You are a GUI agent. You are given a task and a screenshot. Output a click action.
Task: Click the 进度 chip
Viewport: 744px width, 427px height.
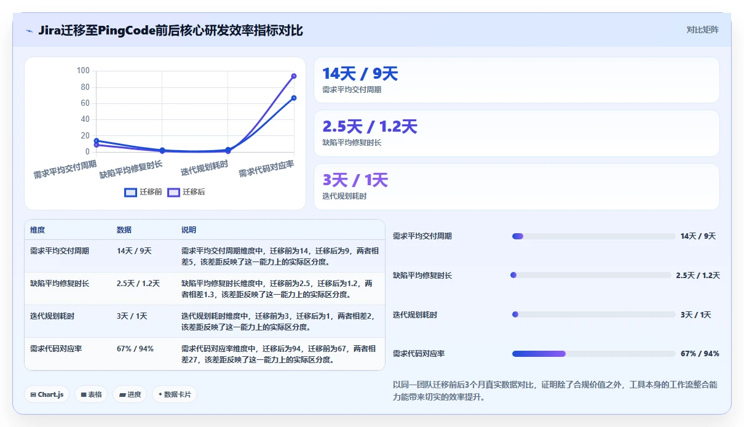pos(130,394)
